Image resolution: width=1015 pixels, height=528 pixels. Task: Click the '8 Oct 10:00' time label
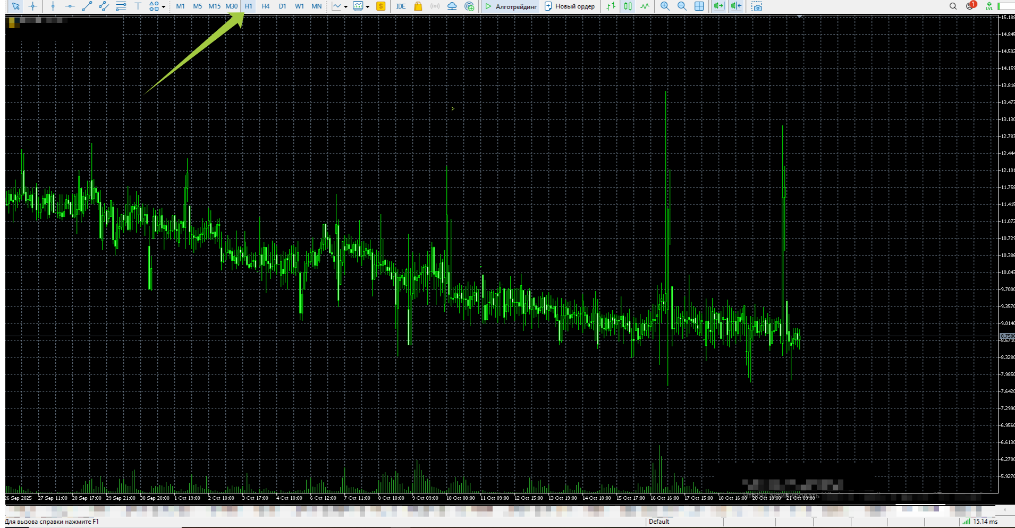[x=391, y=498]
